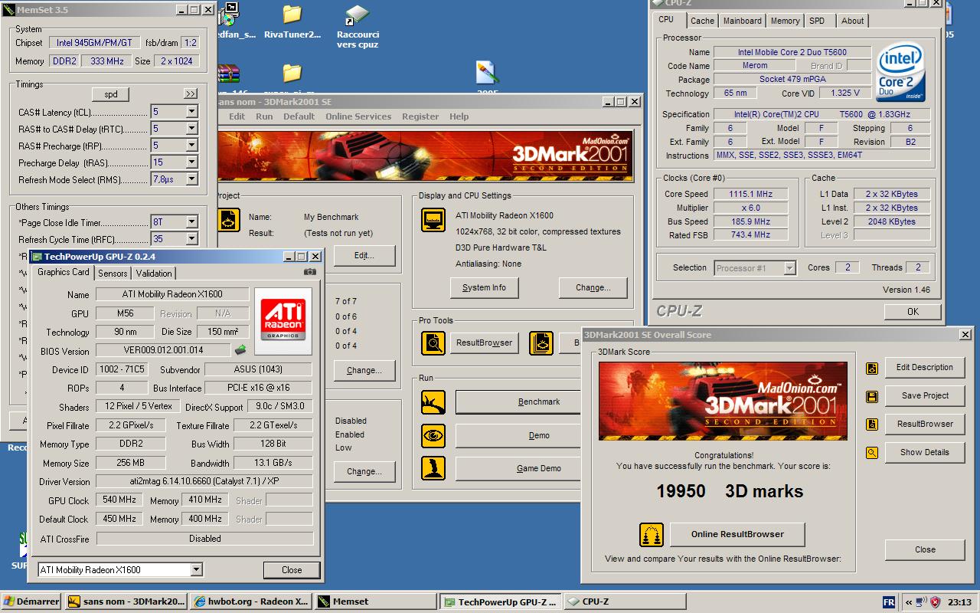Viewport: 980px width, 613px height.
Task: Click the Display and CPU Settings monitor icon
Action: pos(433,220)
